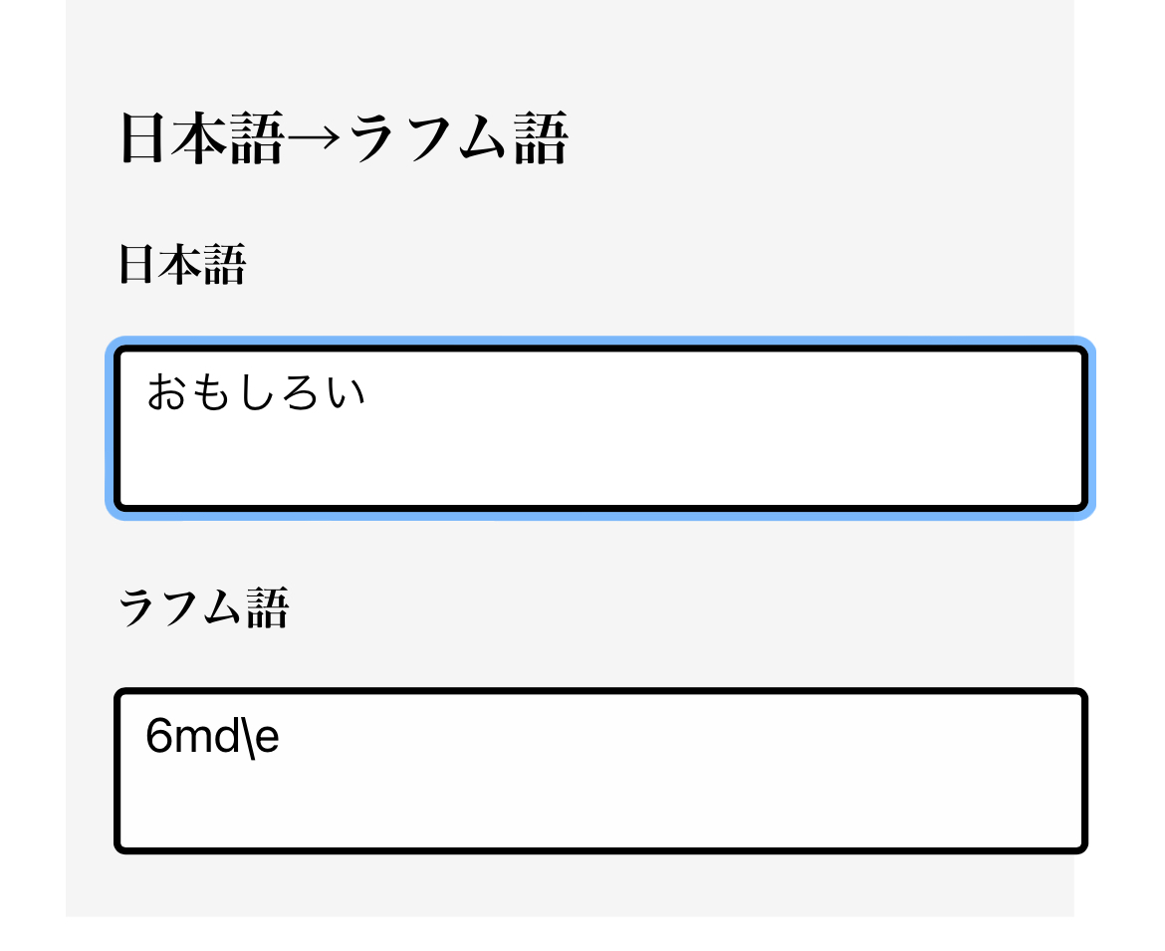Image resolution: width=1165 pixels, height=951 pixels.
Task: Click the 日本語→ラフム語 page heading
Action: click(x=344, y=138)
